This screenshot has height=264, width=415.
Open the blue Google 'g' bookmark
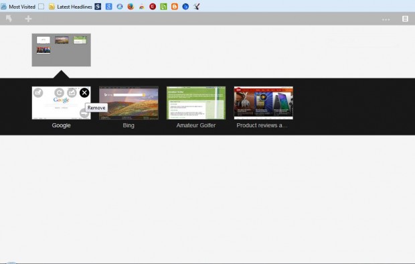pyautogui.click(x=109, y=7)
